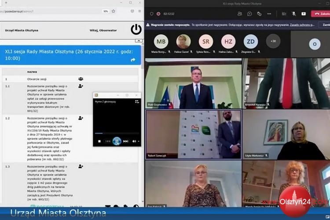Expand the +30 more participants bubble

[x=273, y=41]
